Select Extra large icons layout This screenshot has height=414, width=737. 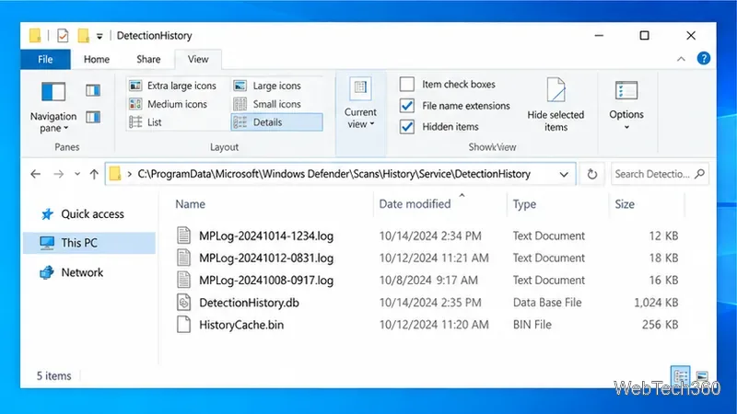(172, 86)
